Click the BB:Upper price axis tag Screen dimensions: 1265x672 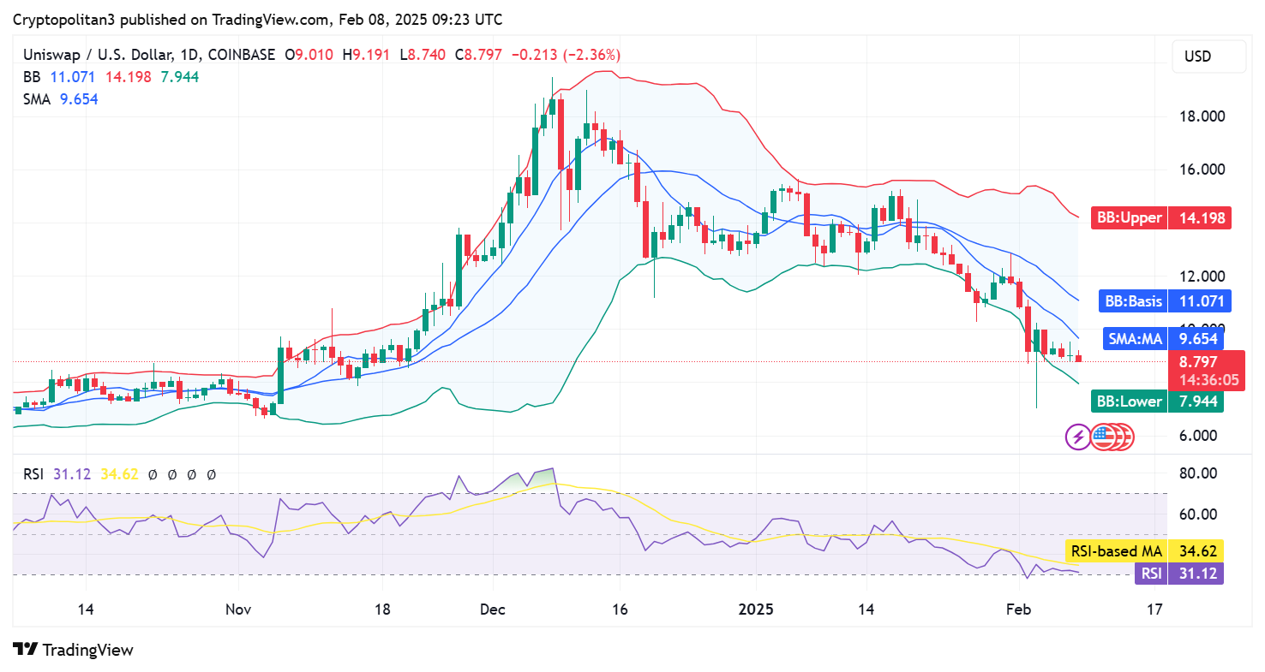(x=1161, y=217)
